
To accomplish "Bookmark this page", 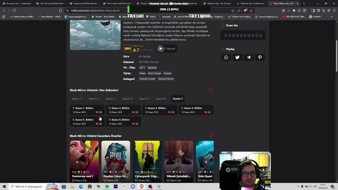I will tap(60, 11).
